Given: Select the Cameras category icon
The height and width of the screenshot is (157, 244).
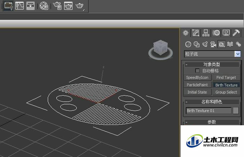Looking at the screenshot, I should pyautogui.click(x=213, y=44).
